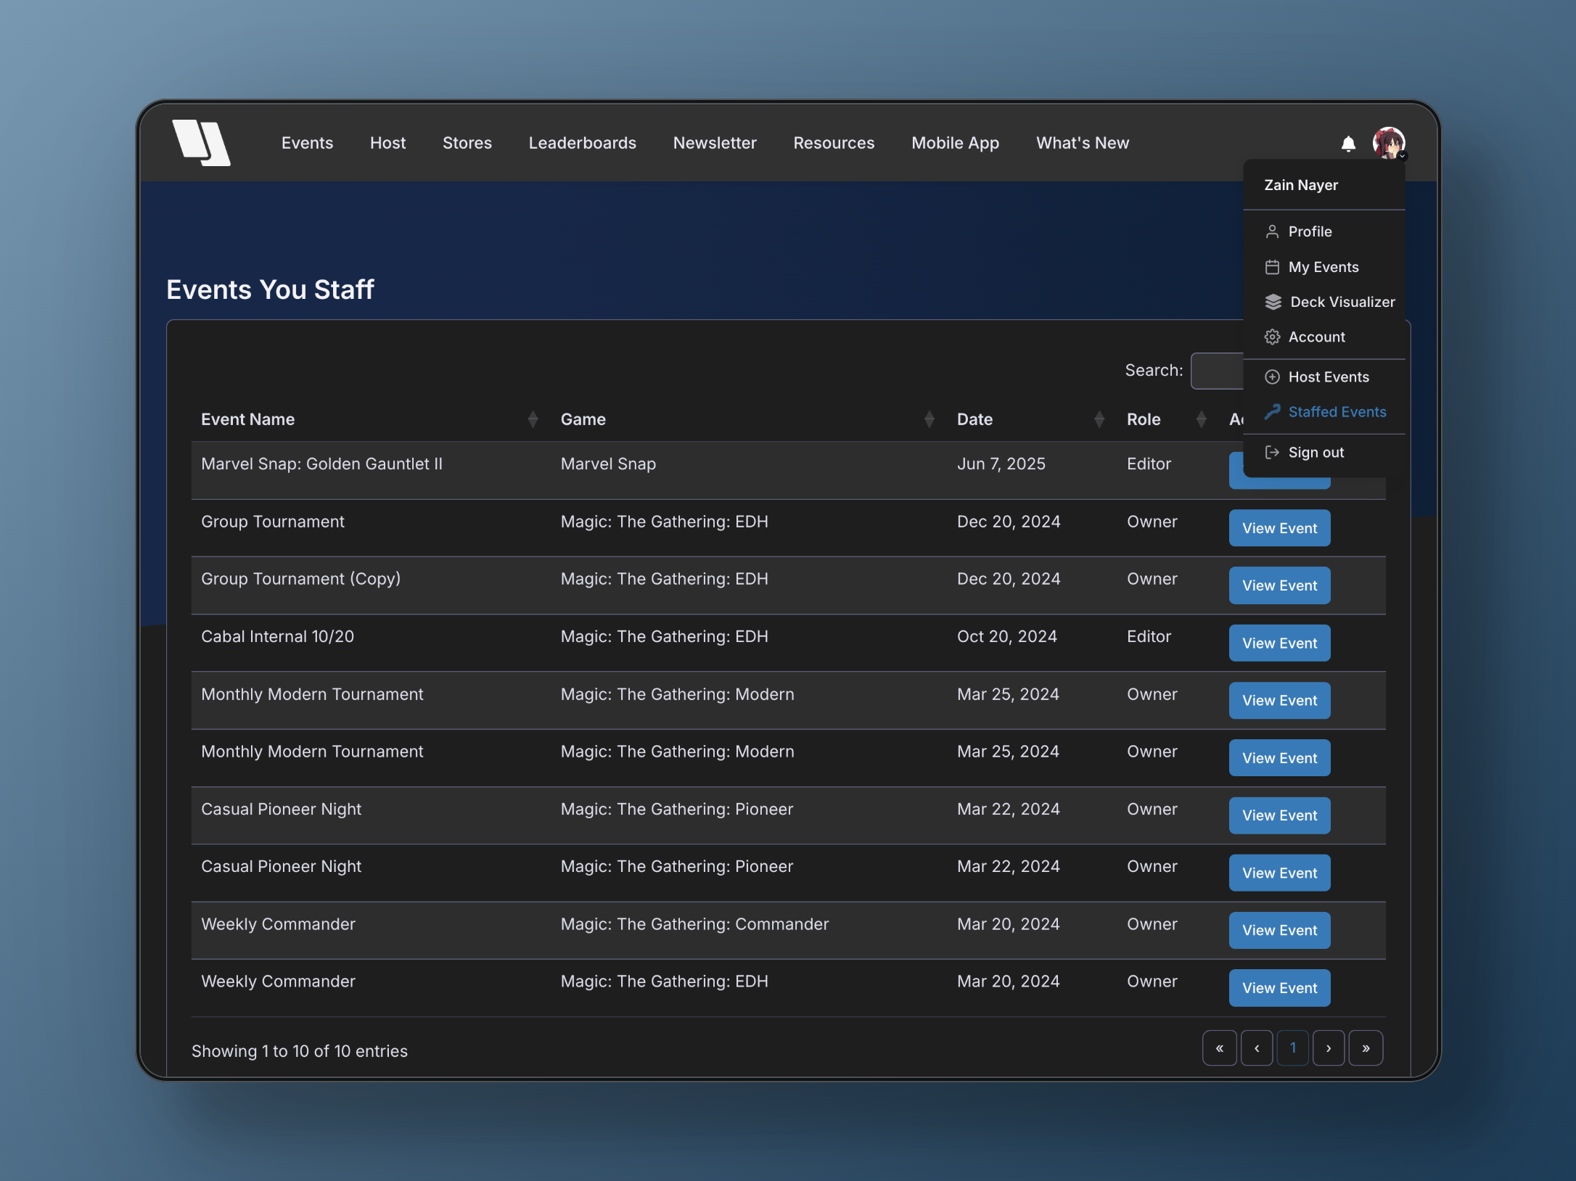View Event for Group Tournament (Copy)

point(1279,585)
